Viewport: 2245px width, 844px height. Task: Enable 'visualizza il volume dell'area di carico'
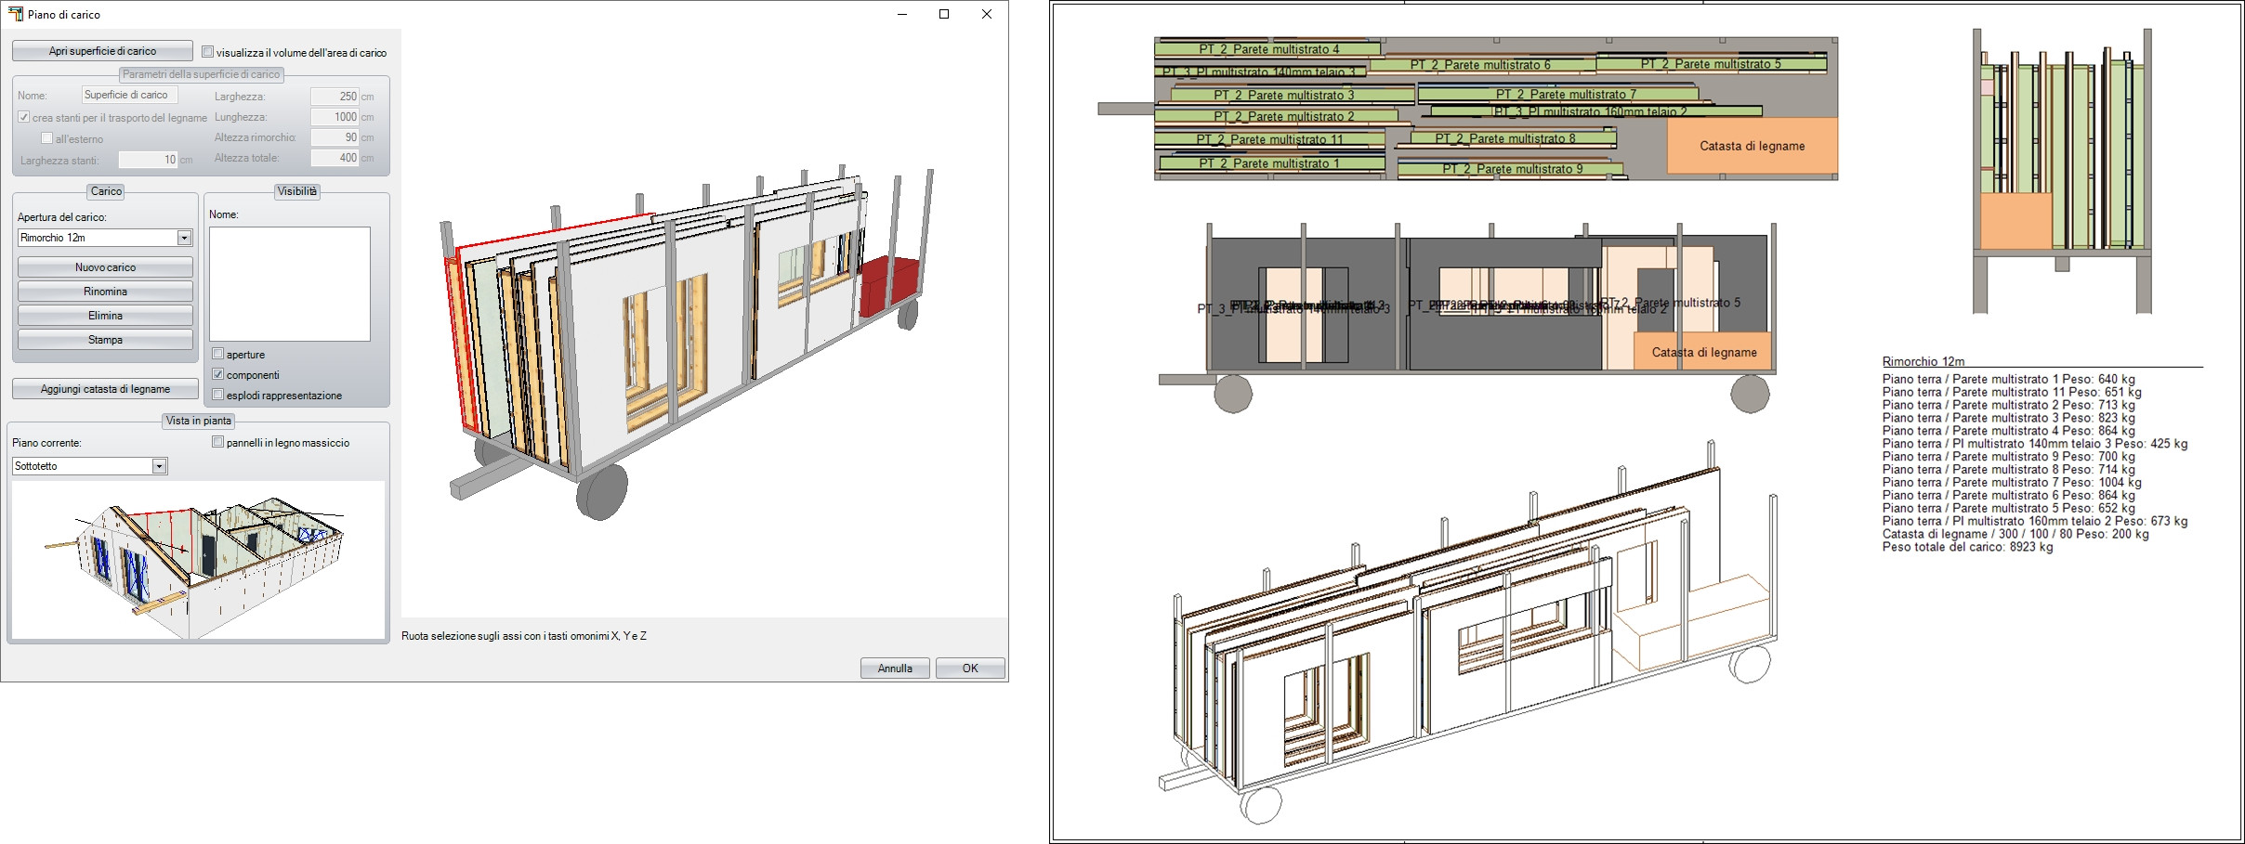[208, 52]
